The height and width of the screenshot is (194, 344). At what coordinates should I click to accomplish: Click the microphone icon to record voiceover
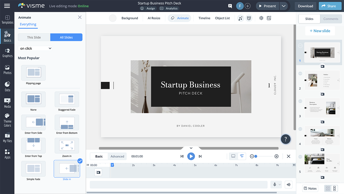click(275, 184)
